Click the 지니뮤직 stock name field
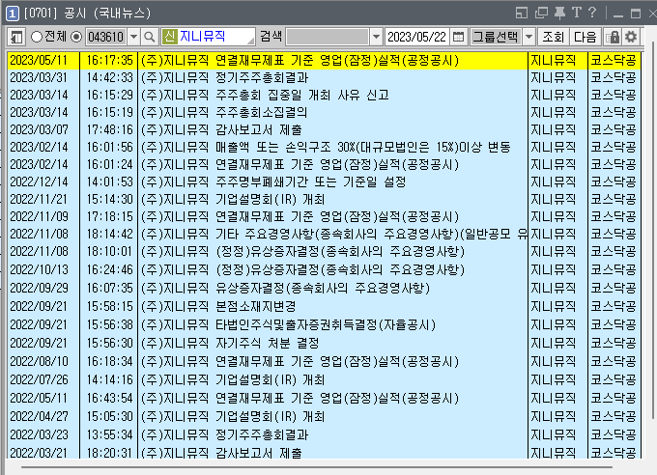Image resolution: width=657 pixels, height=475 pixels. [x=216, y=37]
